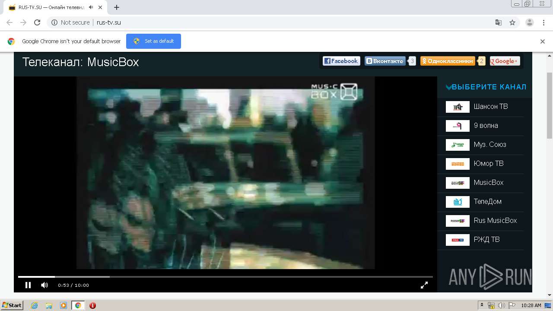Screen dimensions: 553x311
Task: Set Chrome as default browser
Action: pyautogui.click(x=153, y=41)
